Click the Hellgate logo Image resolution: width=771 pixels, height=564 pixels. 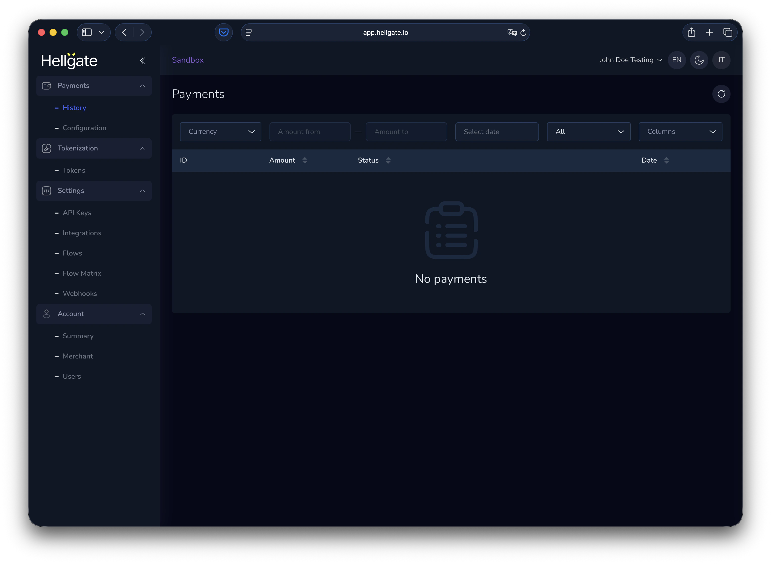pyautogui.click(x=69, y=60)
